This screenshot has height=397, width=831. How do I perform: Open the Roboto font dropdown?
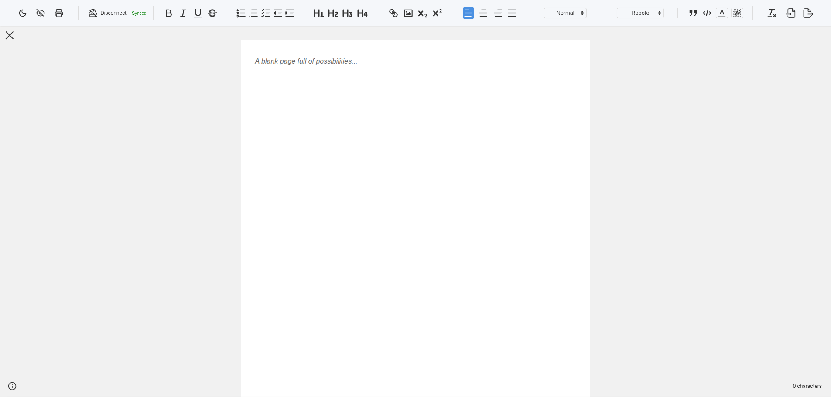pos(639,13)
